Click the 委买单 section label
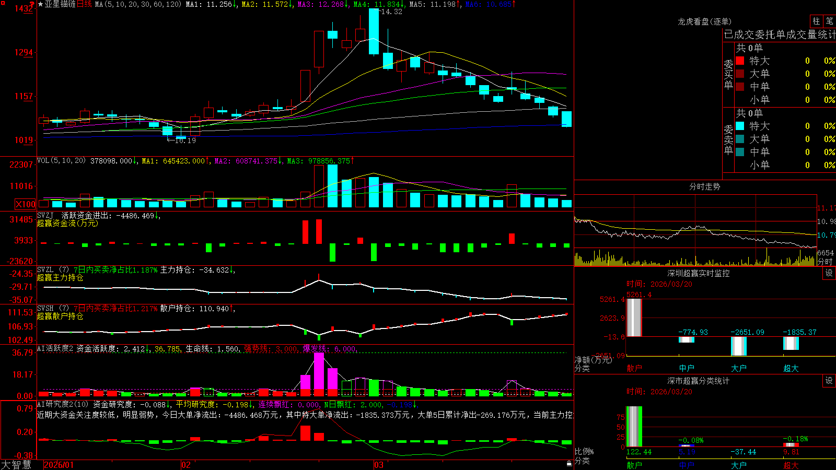Viewport: 836px width, 470px height. pyautogui.click(x=728, y=74)
